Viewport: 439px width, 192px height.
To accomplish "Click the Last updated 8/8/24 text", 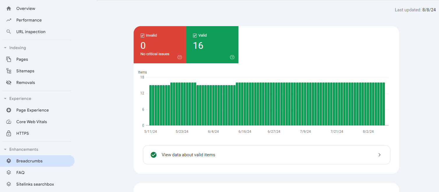I will coord(415,10).
